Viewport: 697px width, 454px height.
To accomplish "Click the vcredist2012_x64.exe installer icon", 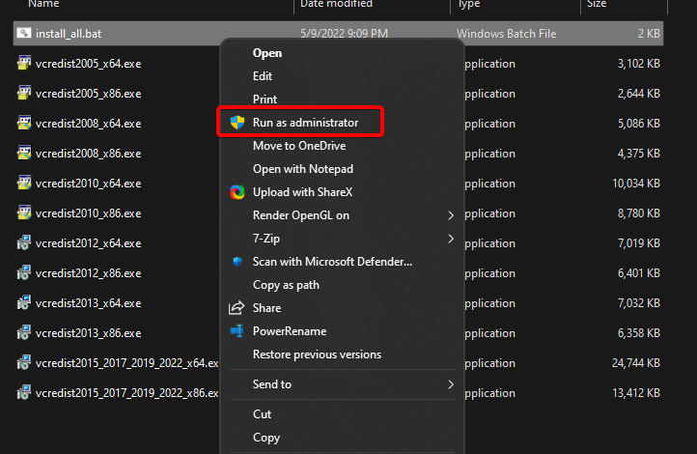I will (23, 243).
